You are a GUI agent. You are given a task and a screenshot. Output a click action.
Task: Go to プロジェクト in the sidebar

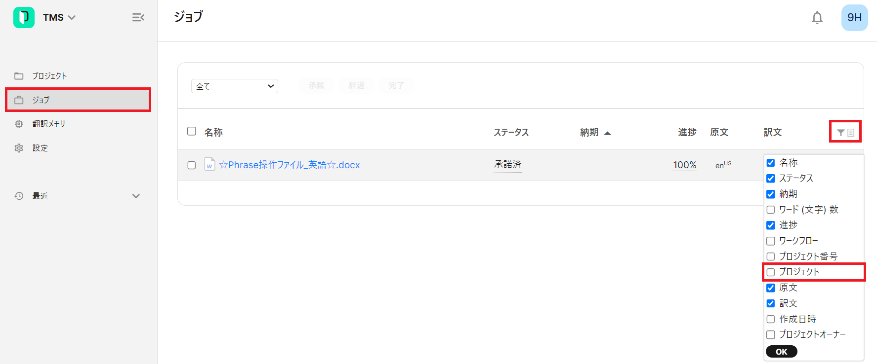click(49, 76)
